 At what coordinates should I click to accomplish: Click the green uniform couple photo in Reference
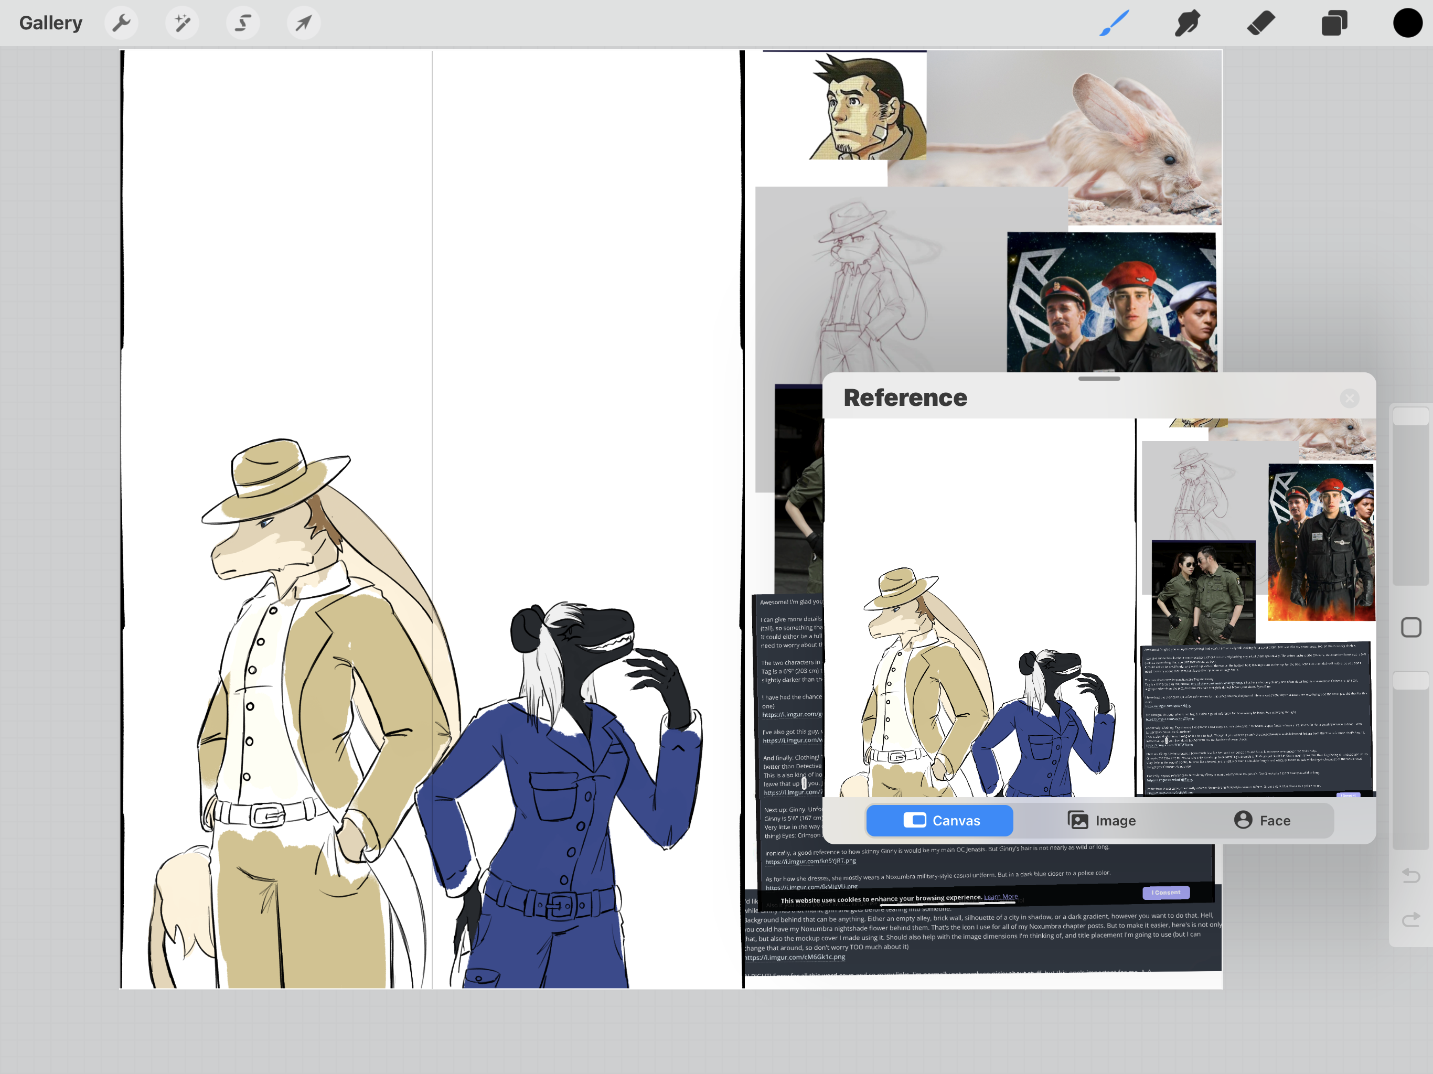1203,593
